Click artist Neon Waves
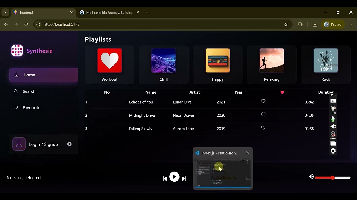 click(x=184, y=115)
